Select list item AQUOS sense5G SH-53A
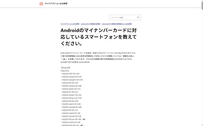The width and height of the screenshot is (203, 126). pyautogui.click(x=72, y=80)
